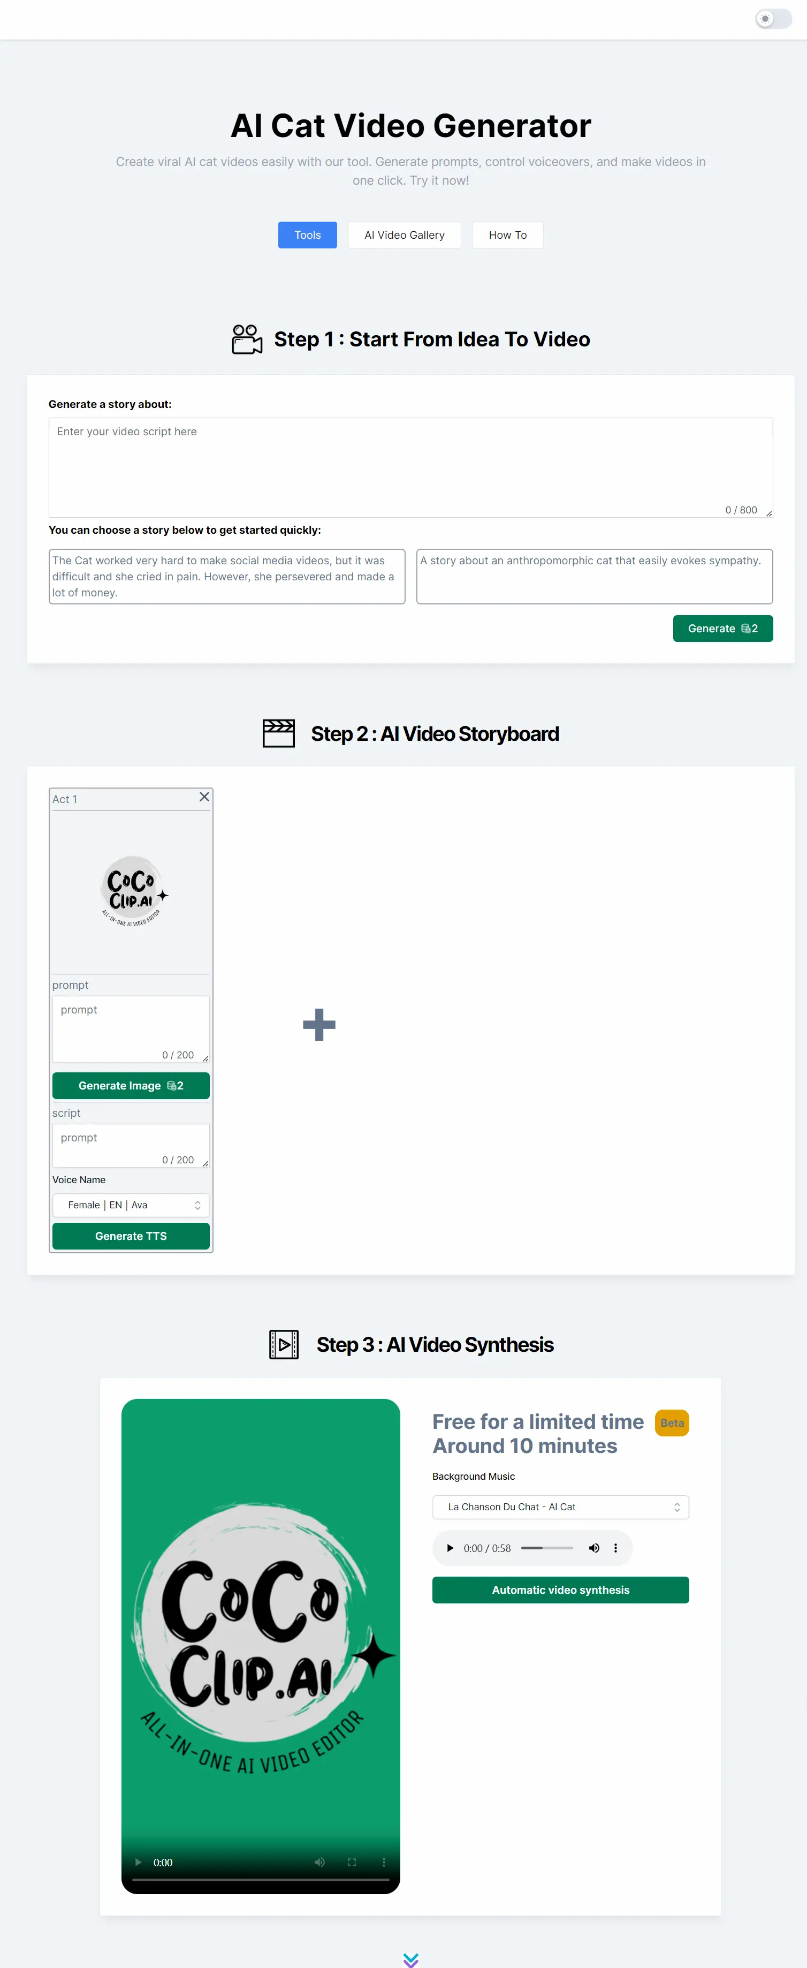807x1968 pixels.
Task: Mute the video preview player
Action: (319, 1862)
